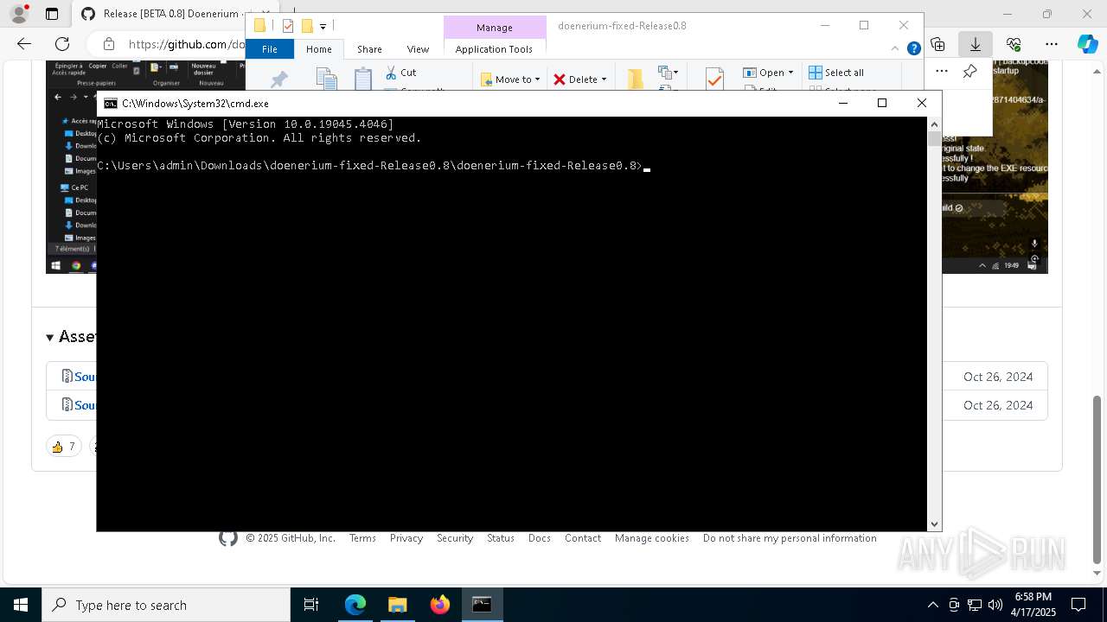Open the Copilot sidebar icon
This screenshot has height=622, width=1107.
click(1087, 44)
